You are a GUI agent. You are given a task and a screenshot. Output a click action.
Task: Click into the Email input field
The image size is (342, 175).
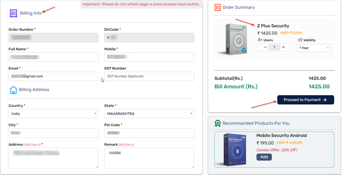[53, 76]
